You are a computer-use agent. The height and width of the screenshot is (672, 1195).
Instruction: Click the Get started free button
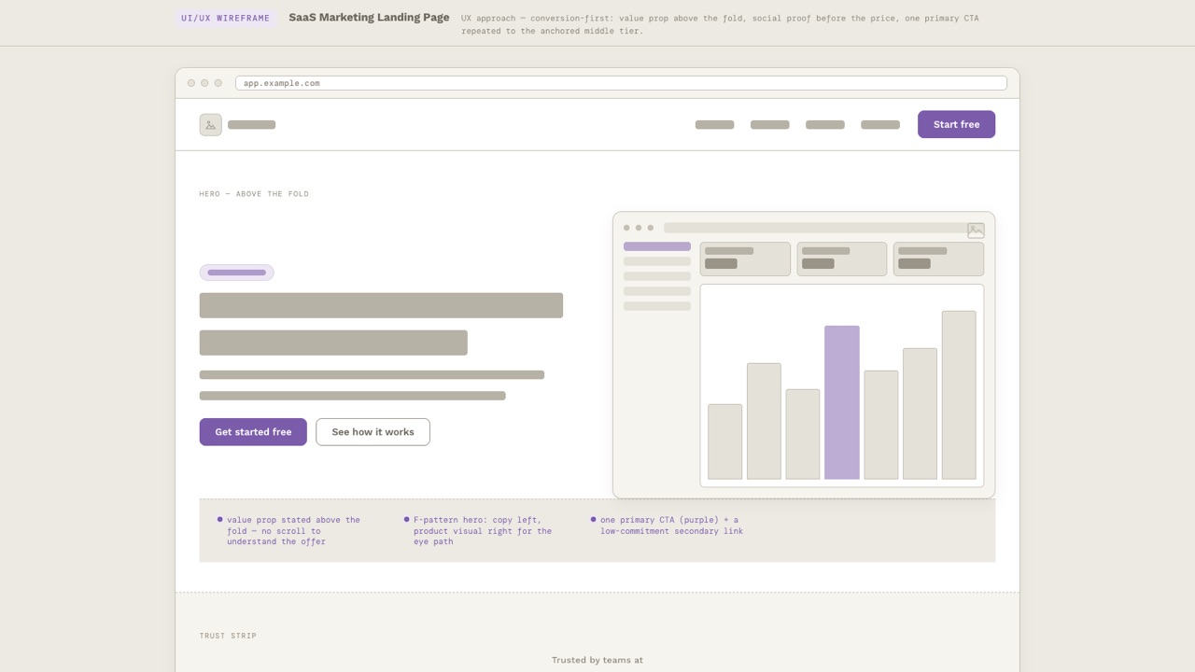pos(253,432)
